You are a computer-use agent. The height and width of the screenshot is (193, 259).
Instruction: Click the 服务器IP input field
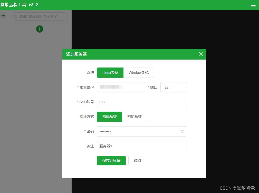pyautogui.click(x=121, y=87)
